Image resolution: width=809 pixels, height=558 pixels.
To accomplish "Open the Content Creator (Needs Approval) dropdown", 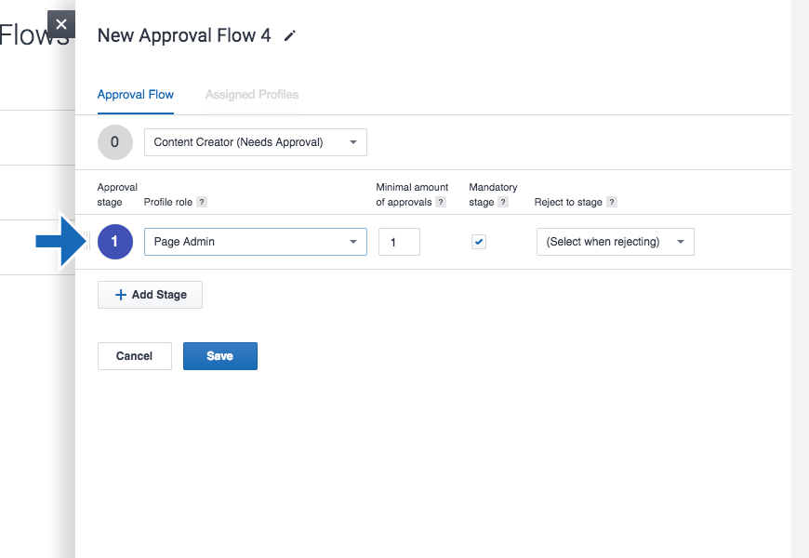I will click(256, 142).
